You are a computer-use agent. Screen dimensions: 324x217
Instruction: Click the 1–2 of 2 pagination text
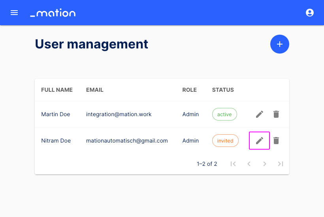pos(207,164)
